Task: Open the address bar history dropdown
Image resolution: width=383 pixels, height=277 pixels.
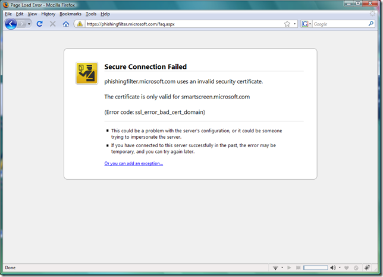Action: pyautogui.click(x=294, y=24)
